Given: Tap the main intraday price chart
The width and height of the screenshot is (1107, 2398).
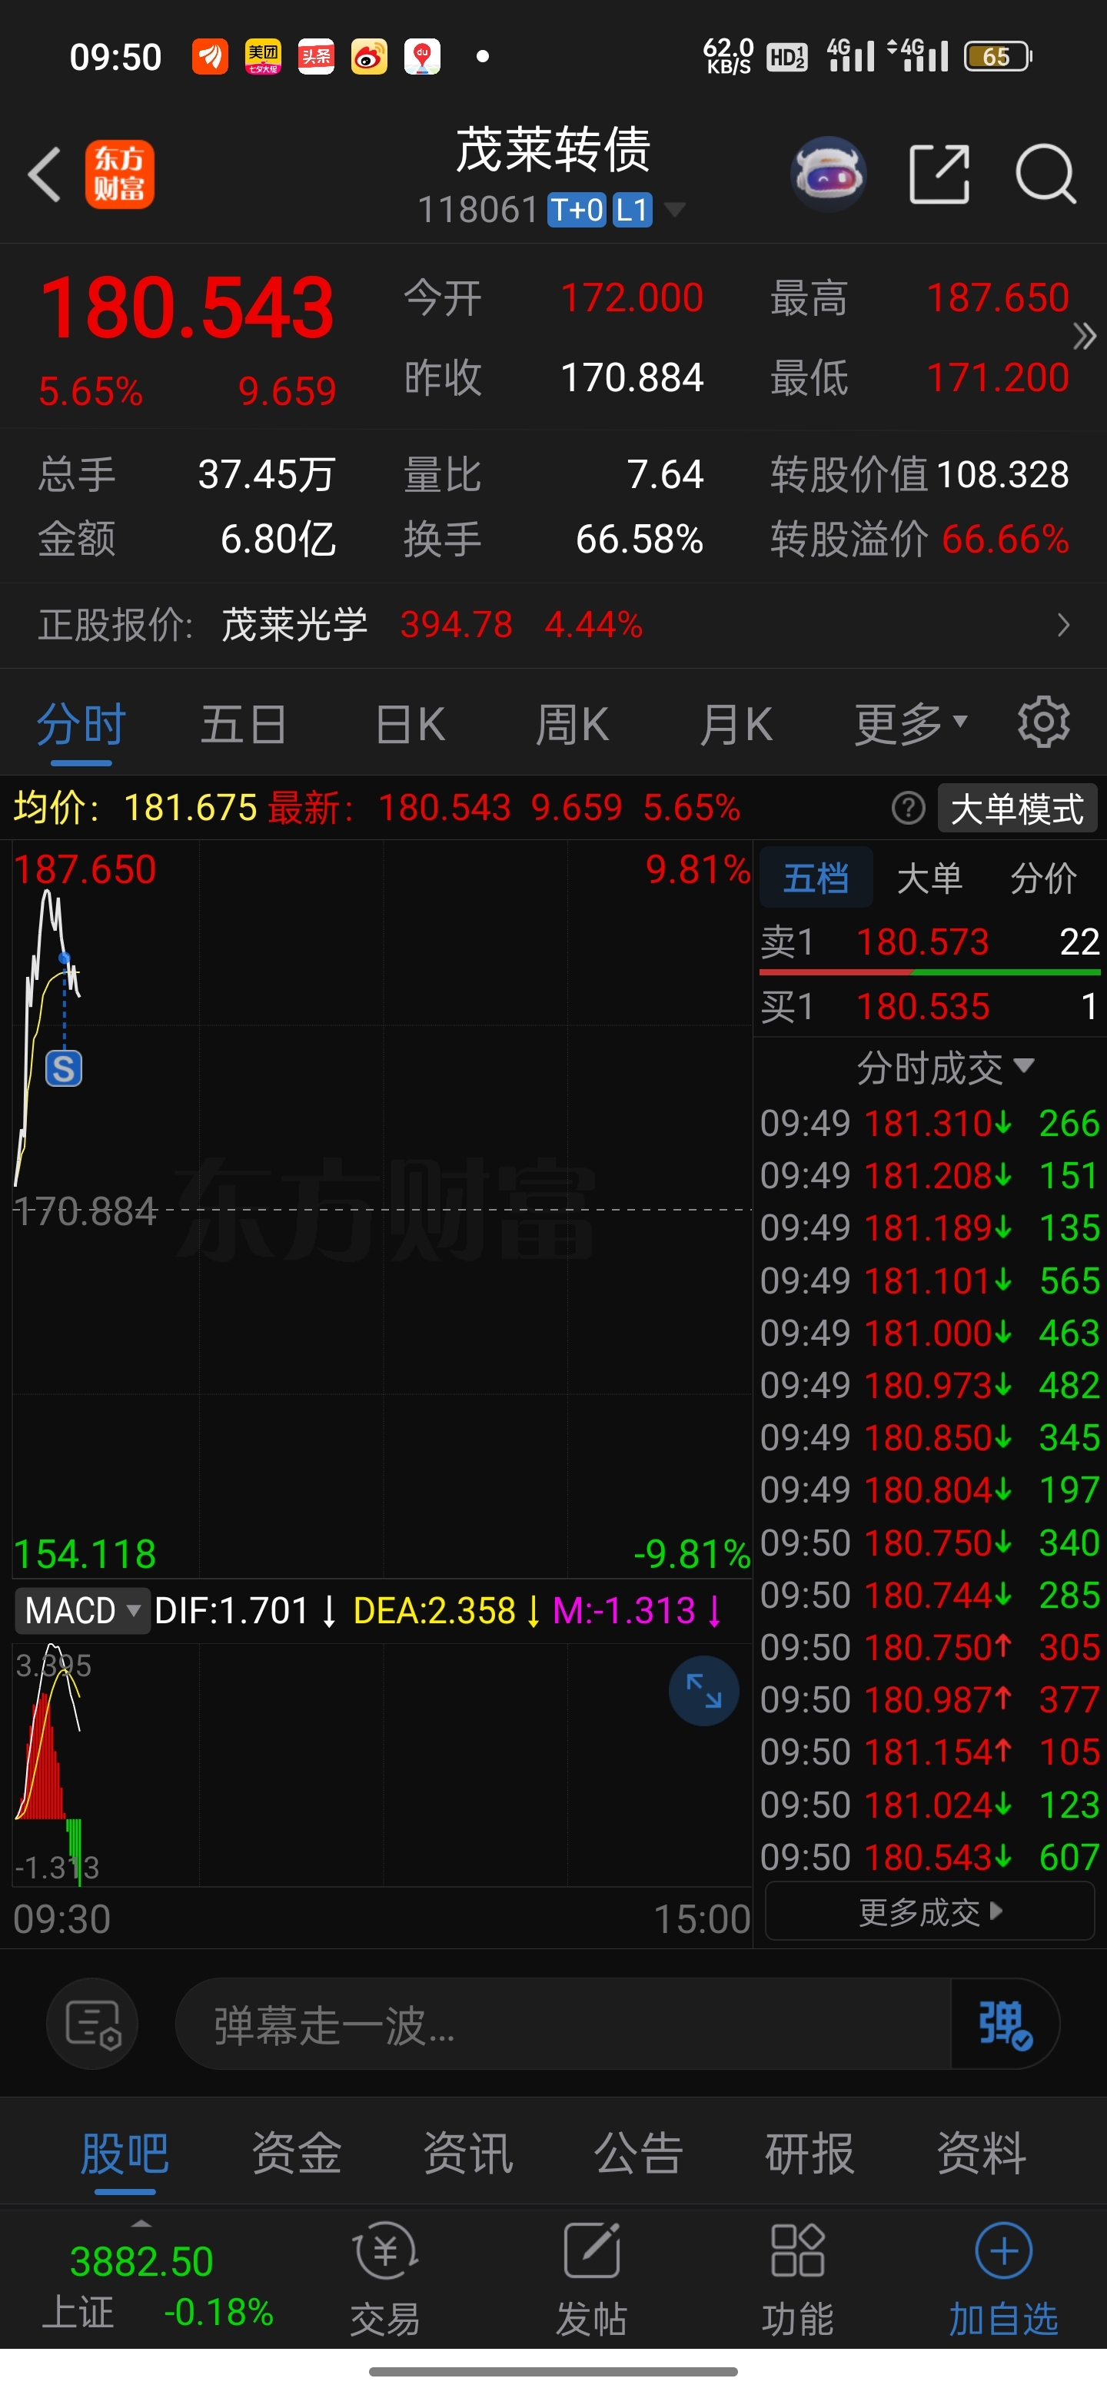Looking at the screenshot, I should [382, 1211].
